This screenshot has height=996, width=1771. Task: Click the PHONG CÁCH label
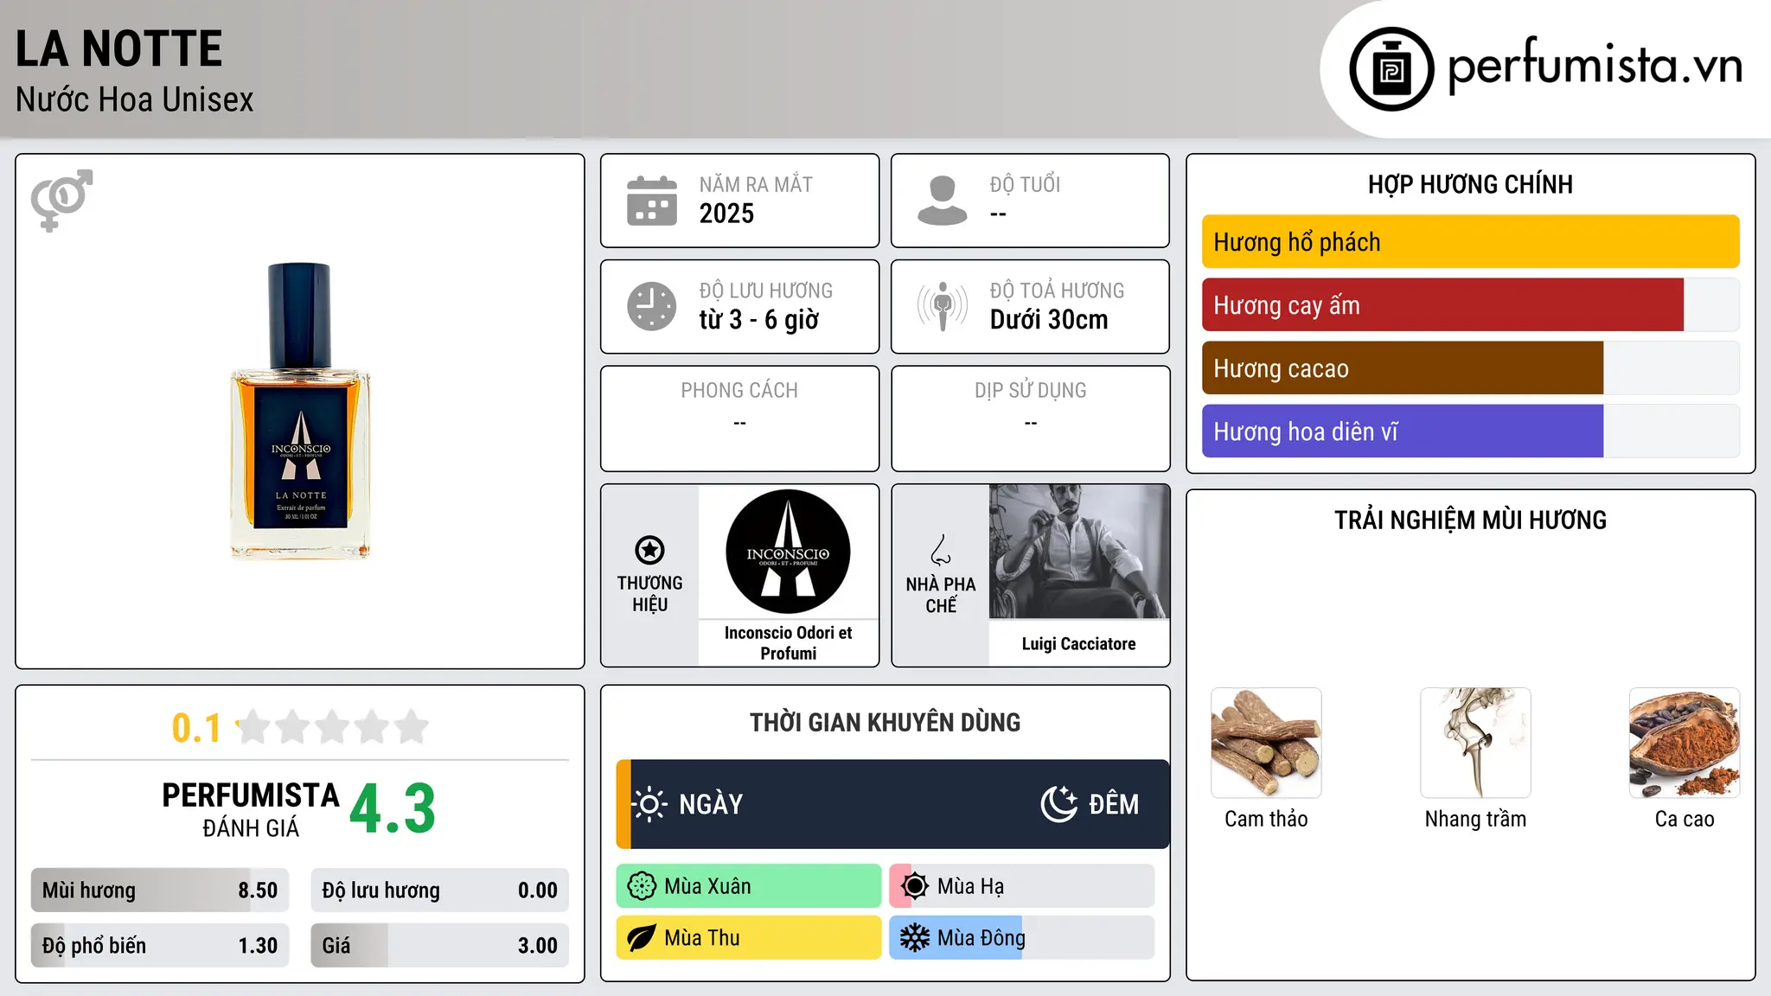pos(739,391)
